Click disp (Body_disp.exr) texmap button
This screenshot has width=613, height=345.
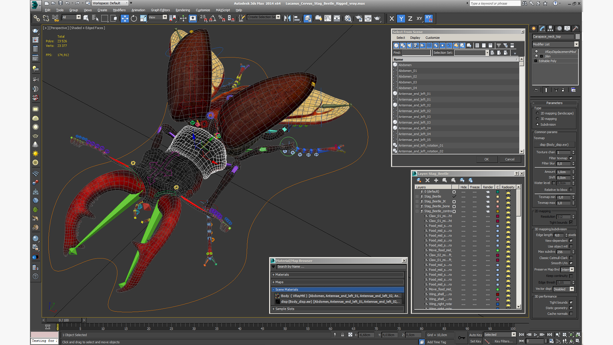coord(554,145)
